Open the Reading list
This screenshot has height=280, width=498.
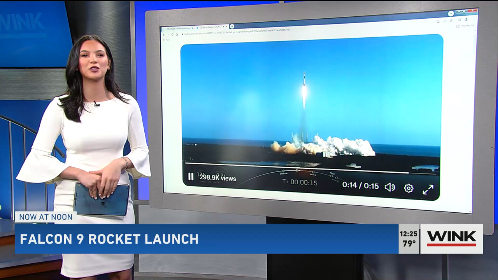click(x=465, y=26)
